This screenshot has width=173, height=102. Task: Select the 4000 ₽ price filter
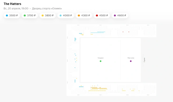point(66,15)
